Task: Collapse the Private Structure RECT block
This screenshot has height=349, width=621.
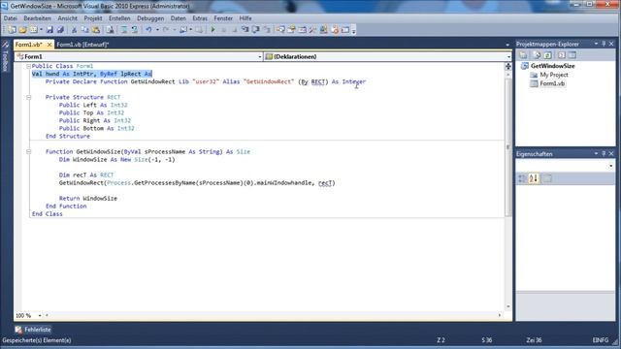Action: [28, 97]
